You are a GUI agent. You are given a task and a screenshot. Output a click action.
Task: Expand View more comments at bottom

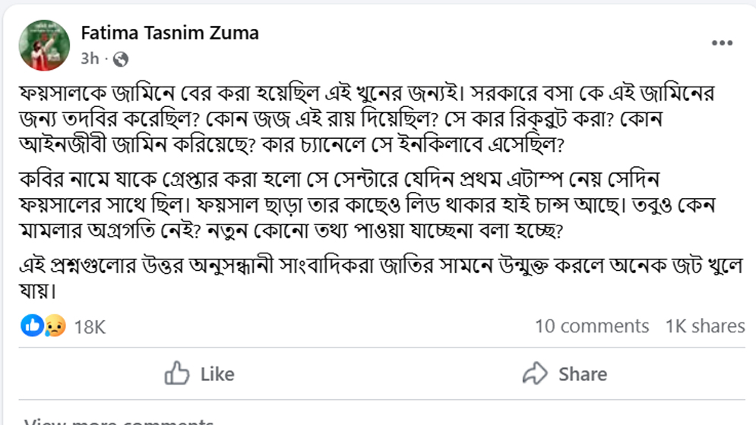coord(119,420)
